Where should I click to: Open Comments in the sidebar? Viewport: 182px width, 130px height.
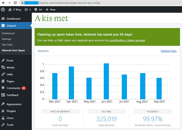point(13,88)
